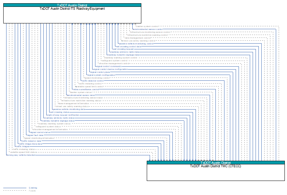287x195 pixels.
Task: Click 'signal control device configuration' label
Action: coord(110,69)
